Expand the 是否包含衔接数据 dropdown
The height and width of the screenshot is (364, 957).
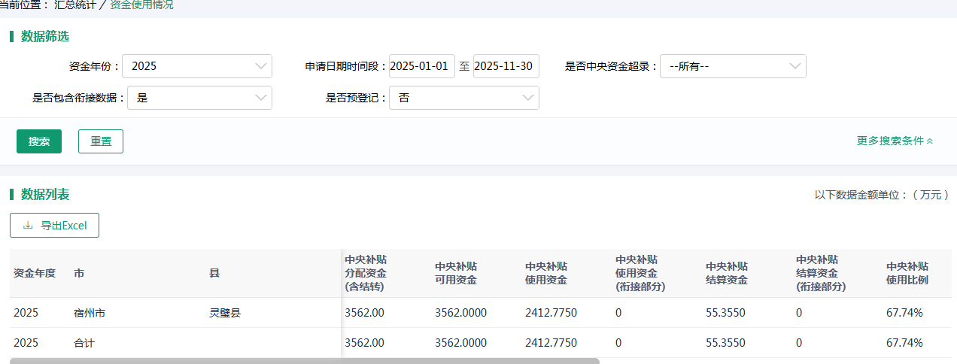point(199,98)
